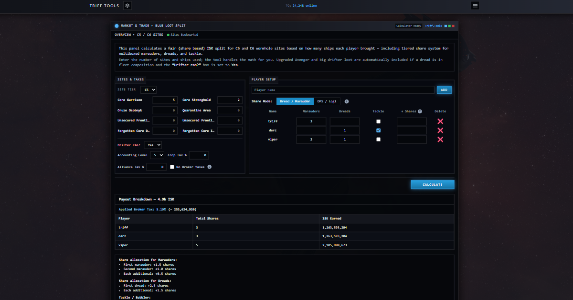Screen dimensions: 573x300
Task: Click derz's + Shares field
Action: [412, 130]
